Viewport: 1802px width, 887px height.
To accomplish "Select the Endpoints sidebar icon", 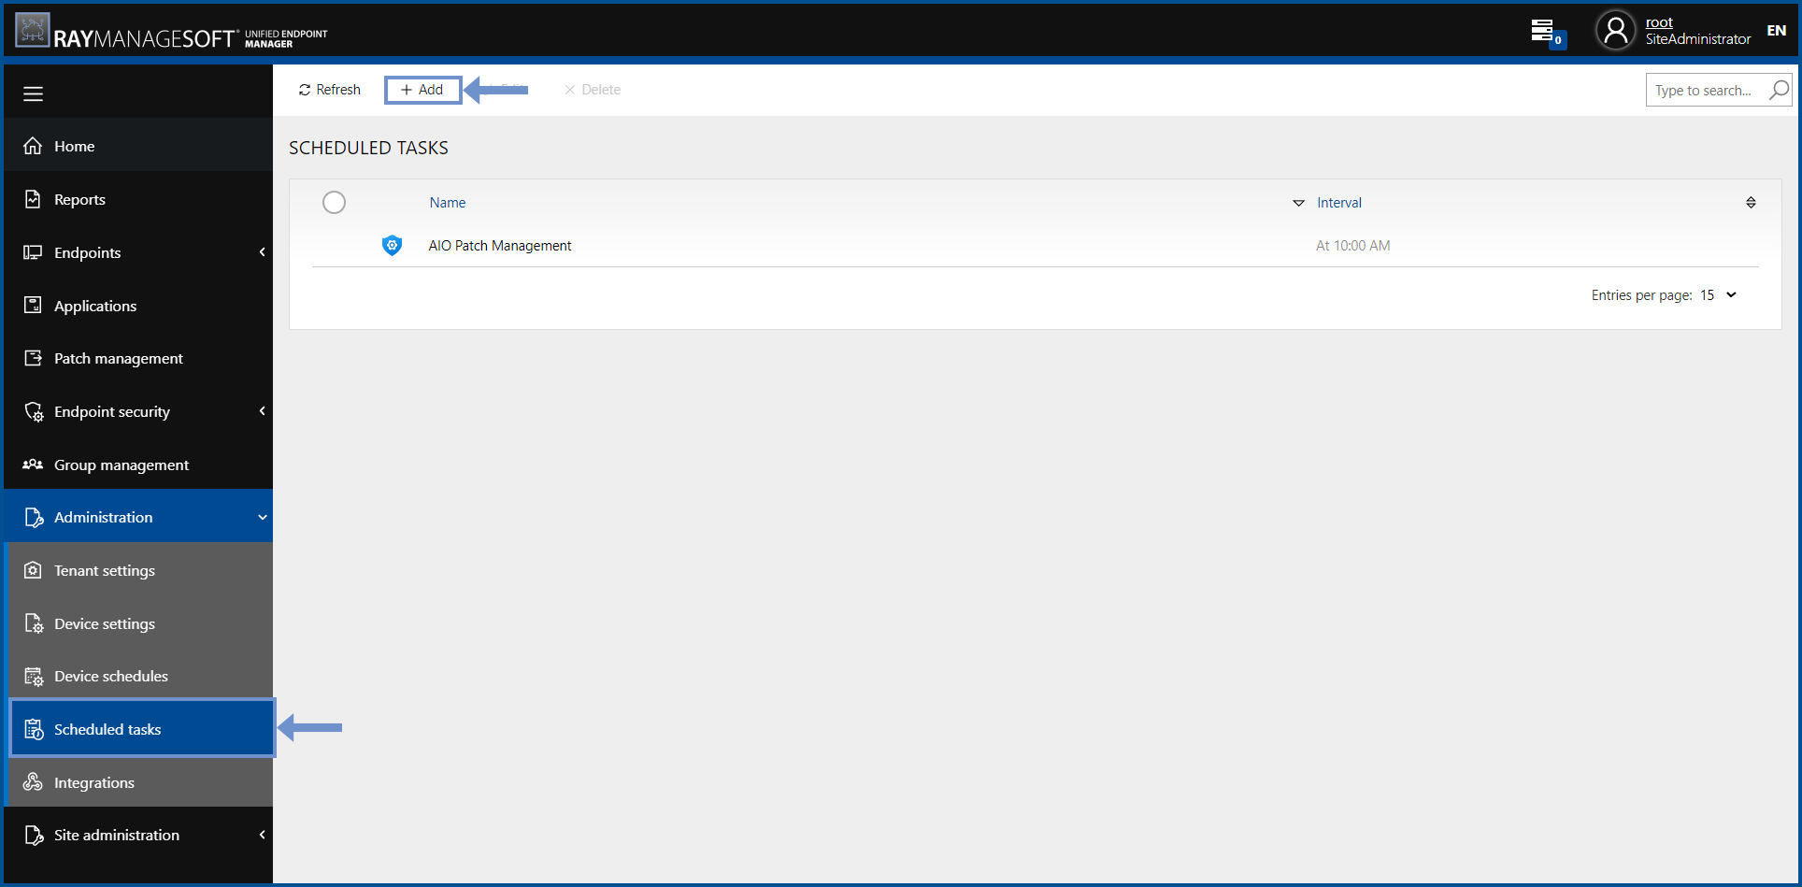I will (33, 251).
